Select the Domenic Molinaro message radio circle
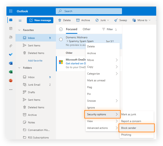Screen dimensions: 163x146 coord(61,39)
